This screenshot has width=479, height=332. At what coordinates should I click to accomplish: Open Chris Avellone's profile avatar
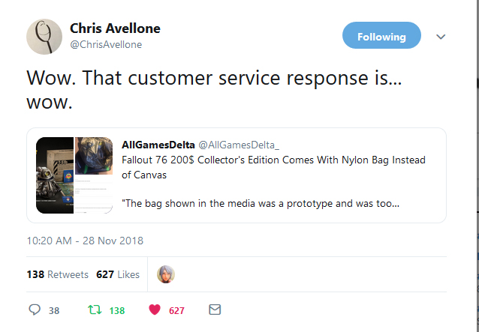tap(44, 36)
